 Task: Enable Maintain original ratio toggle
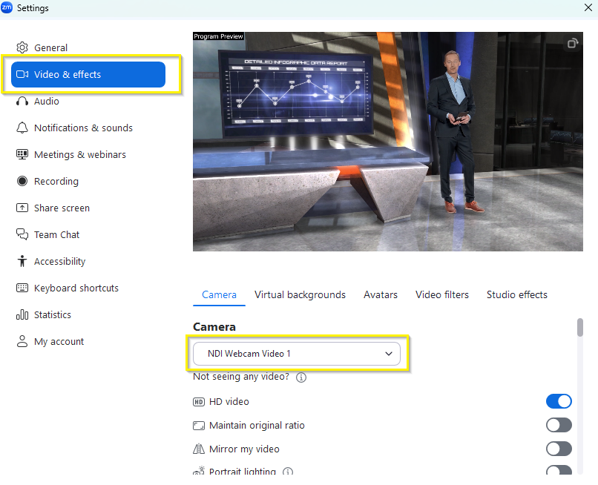(559, 425)
